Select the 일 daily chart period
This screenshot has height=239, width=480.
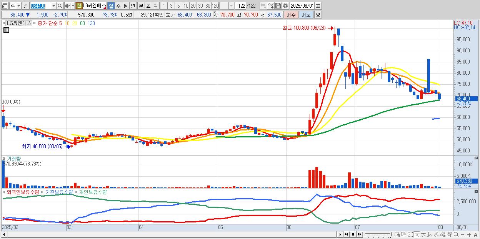point(111,6)
